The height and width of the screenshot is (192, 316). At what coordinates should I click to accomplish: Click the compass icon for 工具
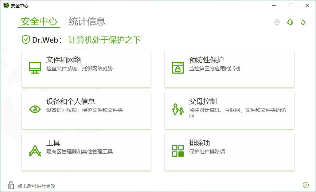pos(35,151)
